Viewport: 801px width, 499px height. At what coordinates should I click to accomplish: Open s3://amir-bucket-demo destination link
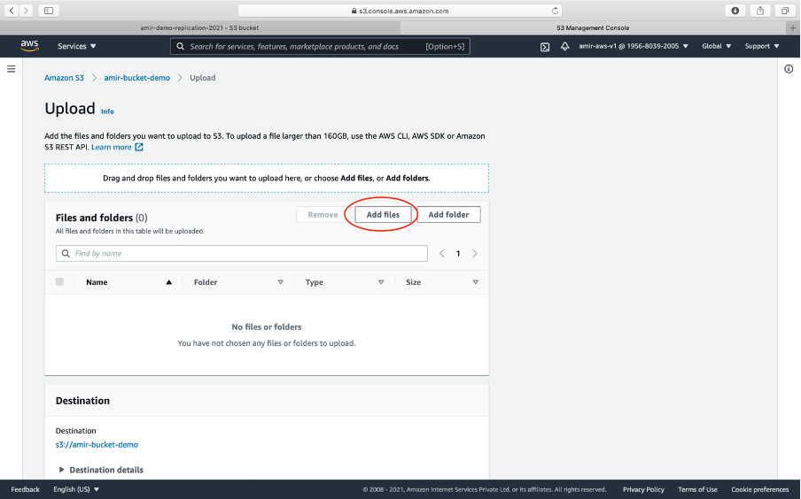click(x=97, y=444)
